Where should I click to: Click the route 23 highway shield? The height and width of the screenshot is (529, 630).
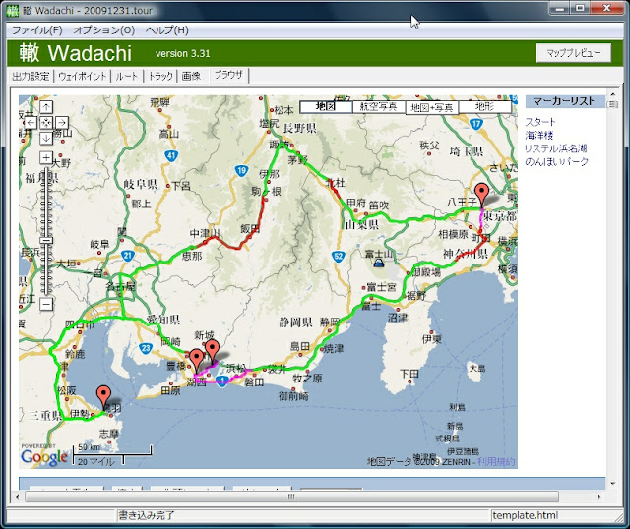[x=146, y=348]
